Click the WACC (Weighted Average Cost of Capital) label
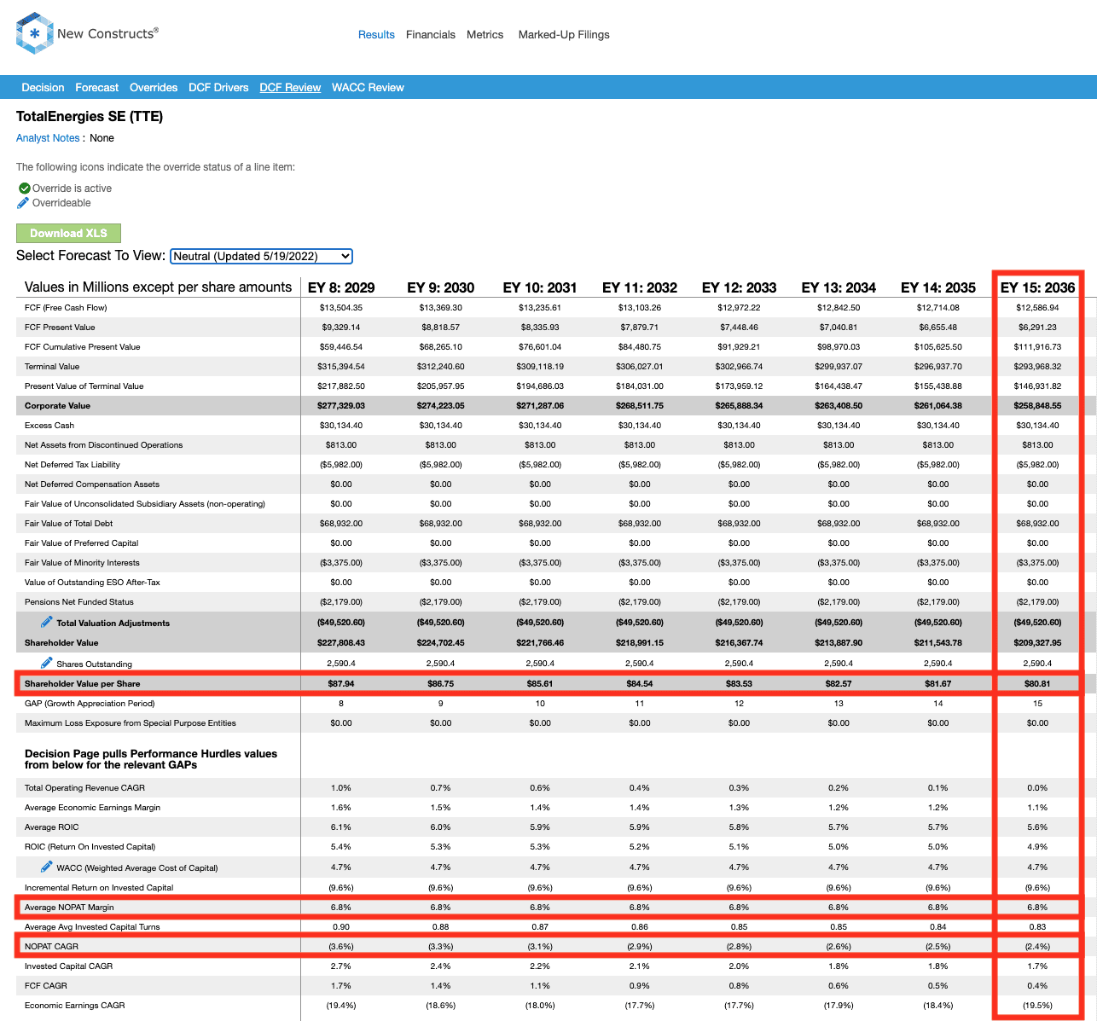Screen dimensions: 1097x1021 click(x=137, y=868)
